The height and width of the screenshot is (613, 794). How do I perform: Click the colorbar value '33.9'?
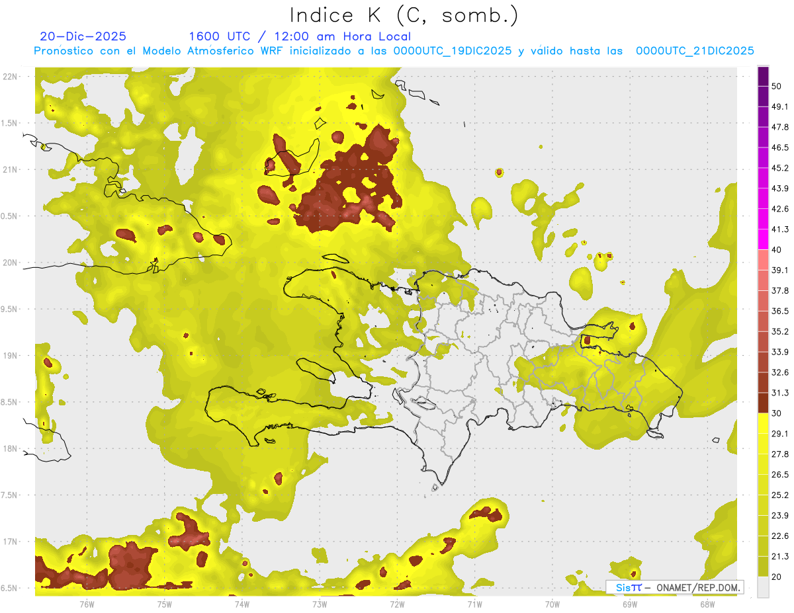click(780, 352)
